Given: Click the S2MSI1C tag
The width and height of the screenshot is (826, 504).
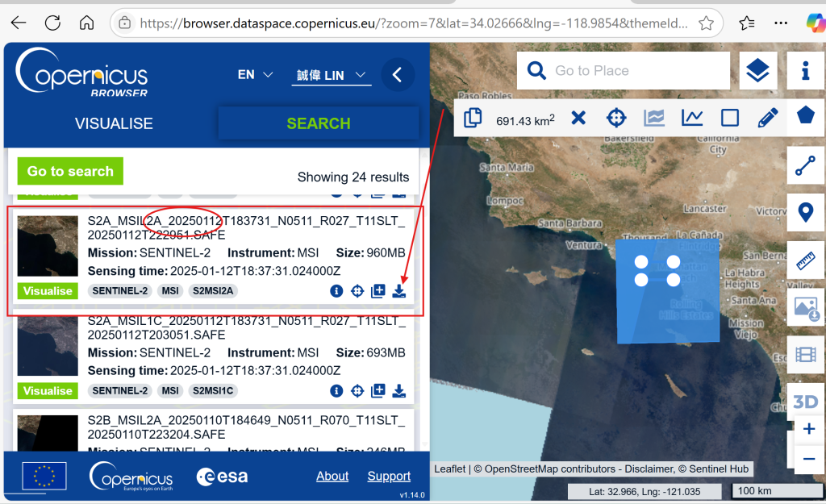Looking at the screenshot, I should 213,391.
